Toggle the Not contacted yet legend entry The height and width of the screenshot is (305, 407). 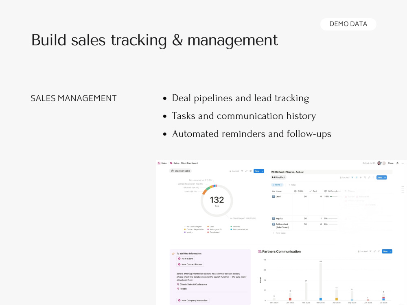click(239, 229)
